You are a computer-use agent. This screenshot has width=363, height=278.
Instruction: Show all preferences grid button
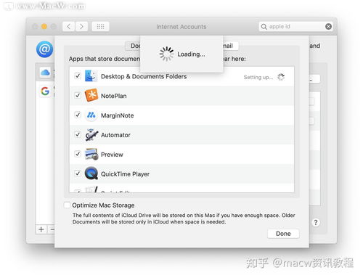[100, 26]
